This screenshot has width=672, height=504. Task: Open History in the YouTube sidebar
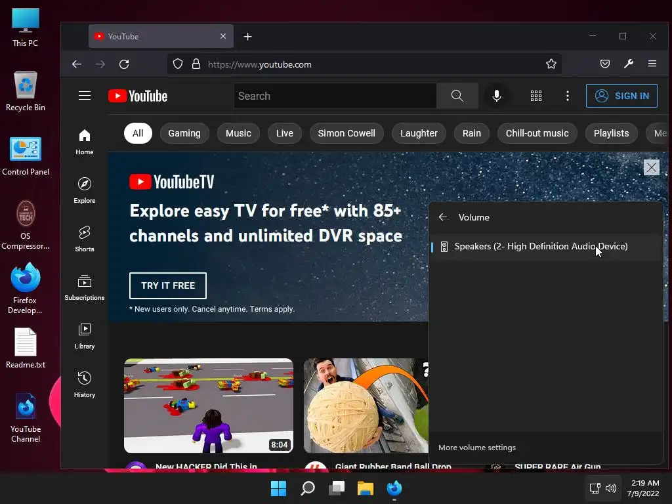(85, 385)
